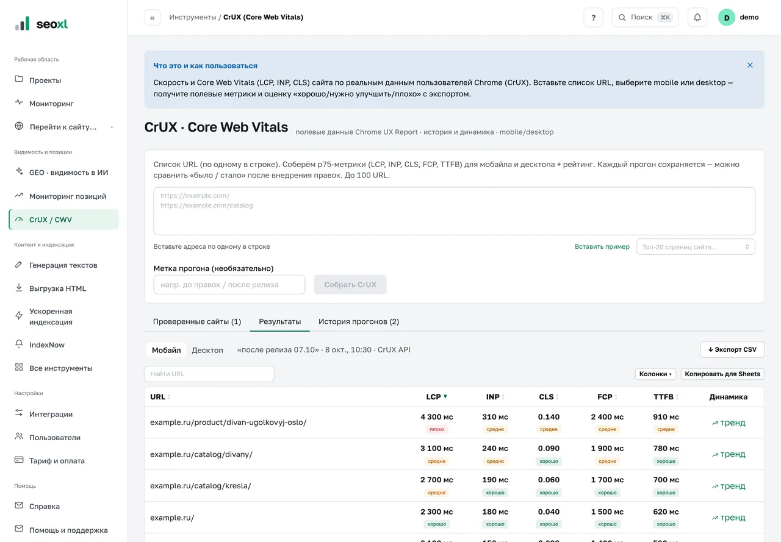The width and height of the screenshot is (781, 542).
Task: Open тренд for divan-ugolkovyj-oslo row
Action: (x=729, y=423)
